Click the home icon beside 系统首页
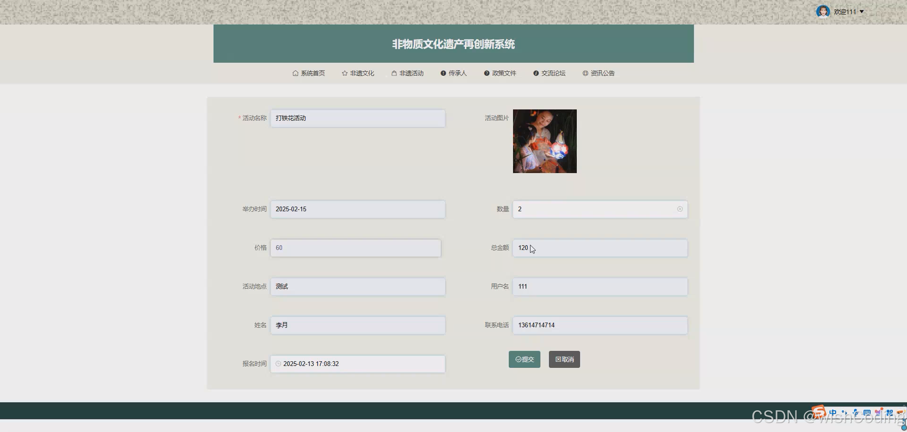 click(295, 73)
